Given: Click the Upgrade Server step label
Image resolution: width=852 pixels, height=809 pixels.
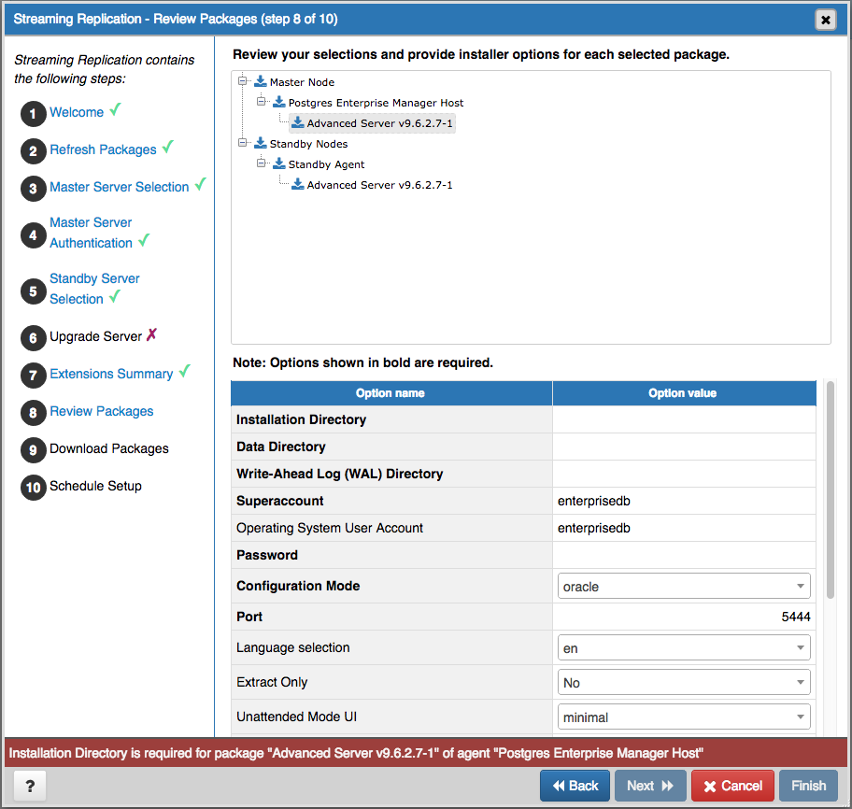Looking at the screenshot, I should tap(95, 336).
